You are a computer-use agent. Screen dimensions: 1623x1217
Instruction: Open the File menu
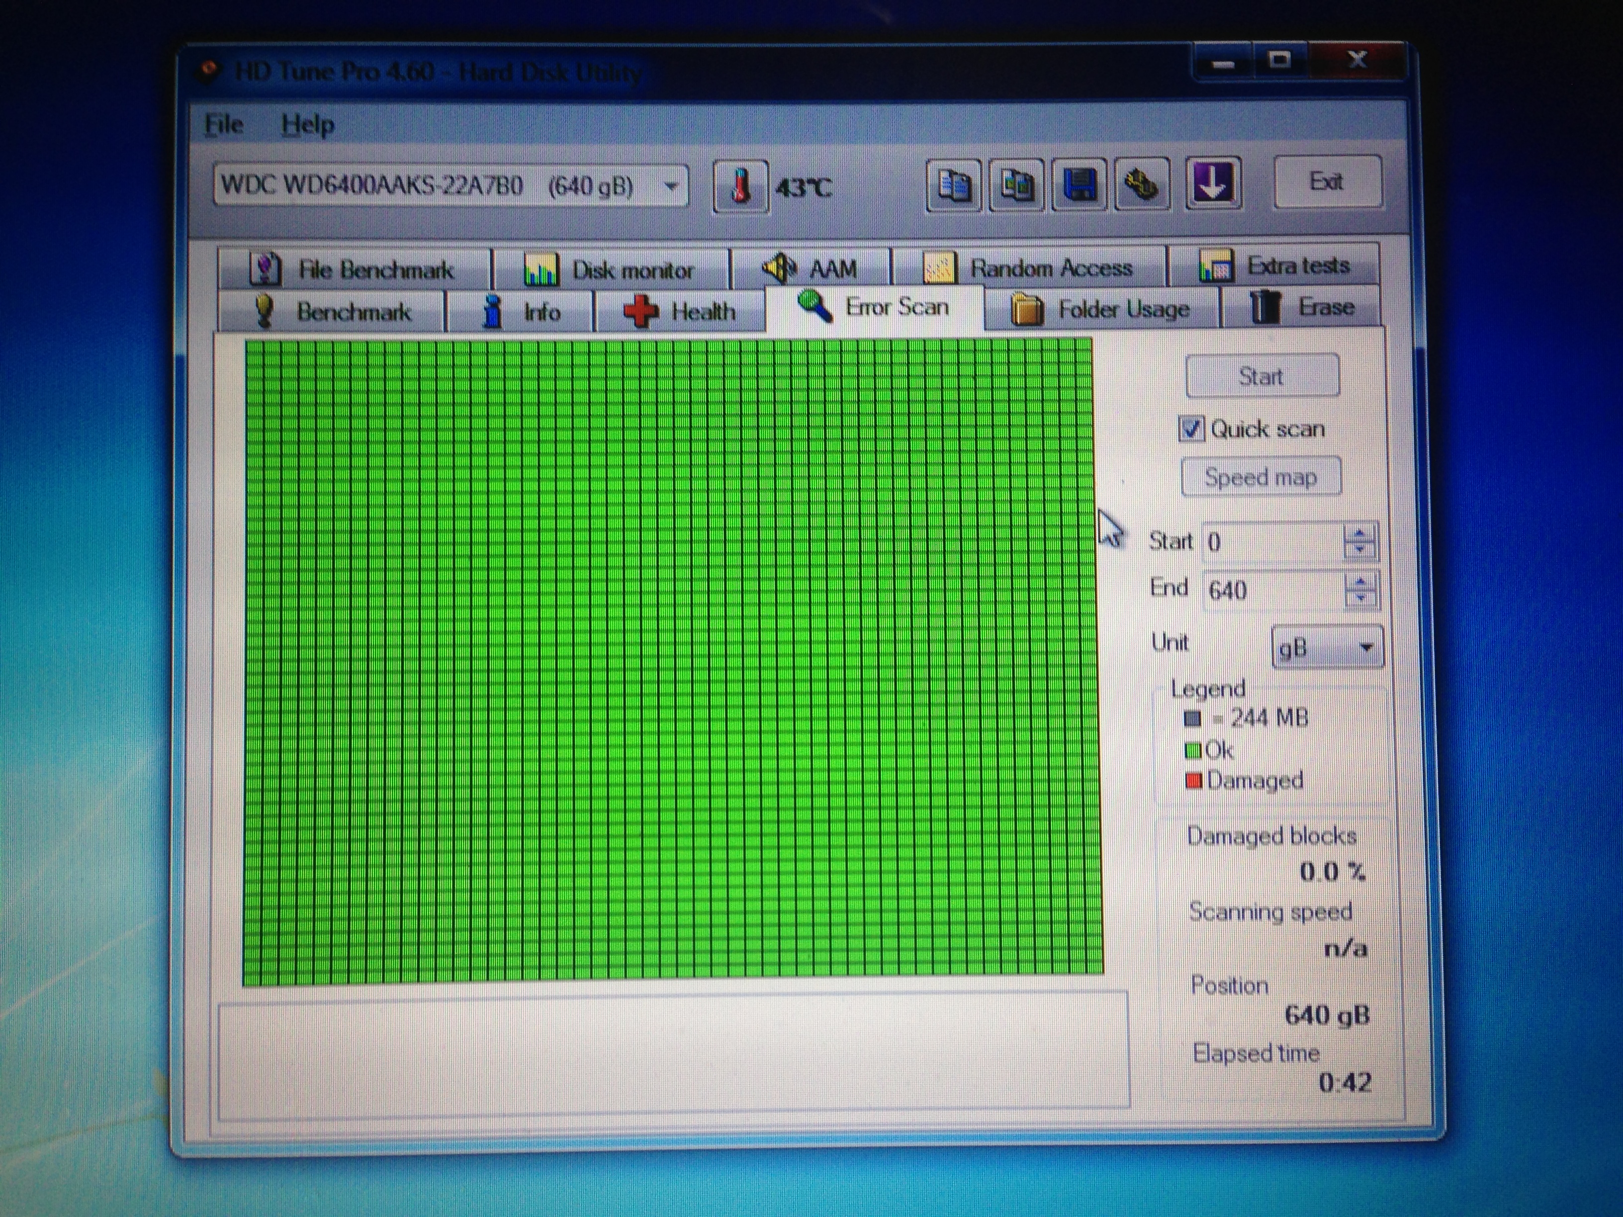[224, 125]
